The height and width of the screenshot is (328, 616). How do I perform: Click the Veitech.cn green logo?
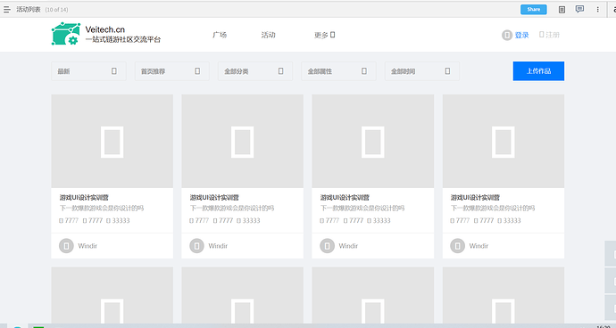66,34
